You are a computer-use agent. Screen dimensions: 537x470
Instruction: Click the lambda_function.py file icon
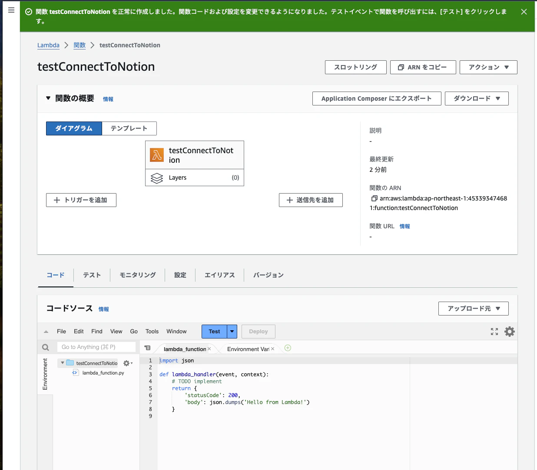(75, 373)
